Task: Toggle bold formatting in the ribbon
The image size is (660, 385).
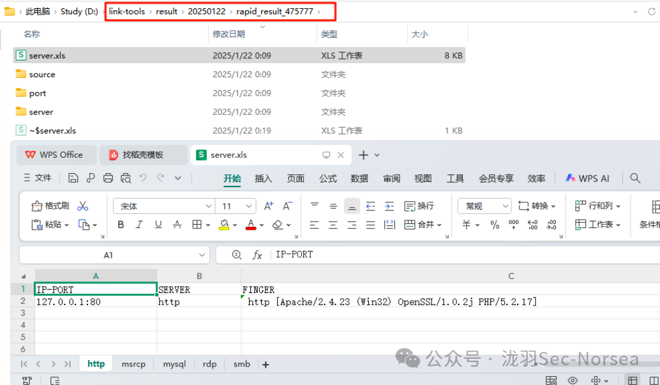Action: 121,225
